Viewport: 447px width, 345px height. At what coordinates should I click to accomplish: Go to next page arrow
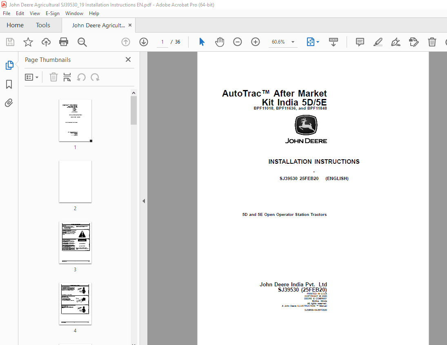144,42
